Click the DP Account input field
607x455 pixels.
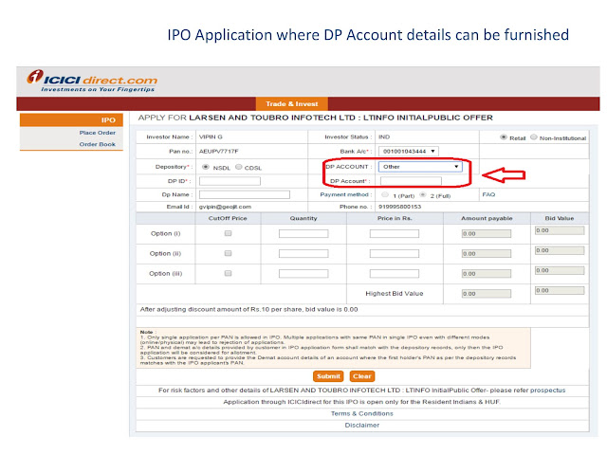click(x=411, y=181)
